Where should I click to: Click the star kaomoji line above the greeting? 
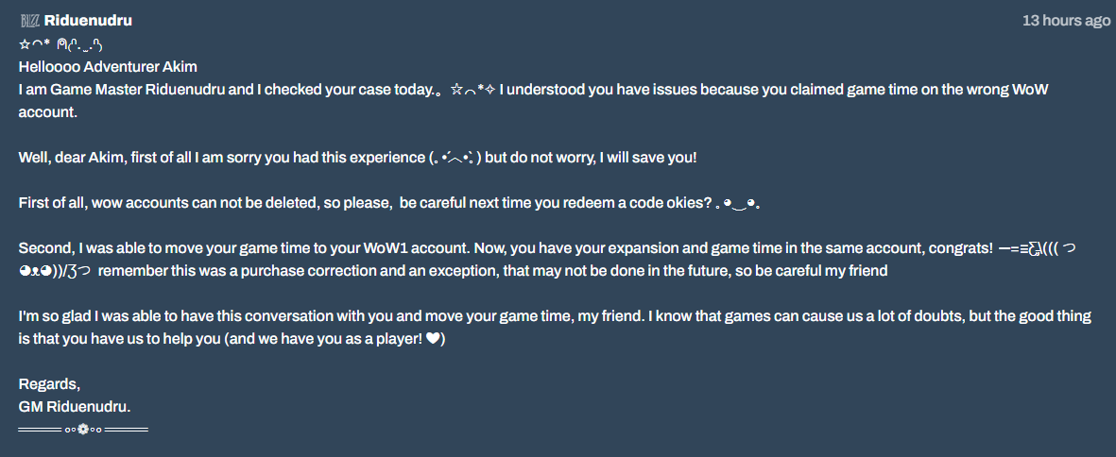click(66, 44)
